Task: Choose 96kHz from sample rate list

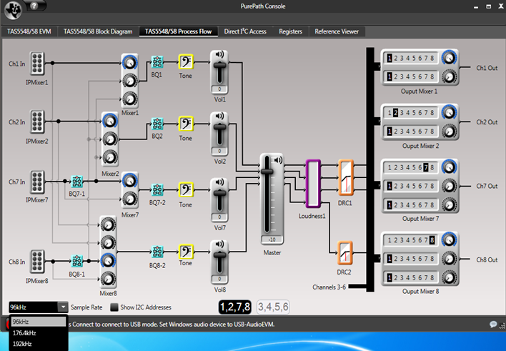Action: point(39,322)
